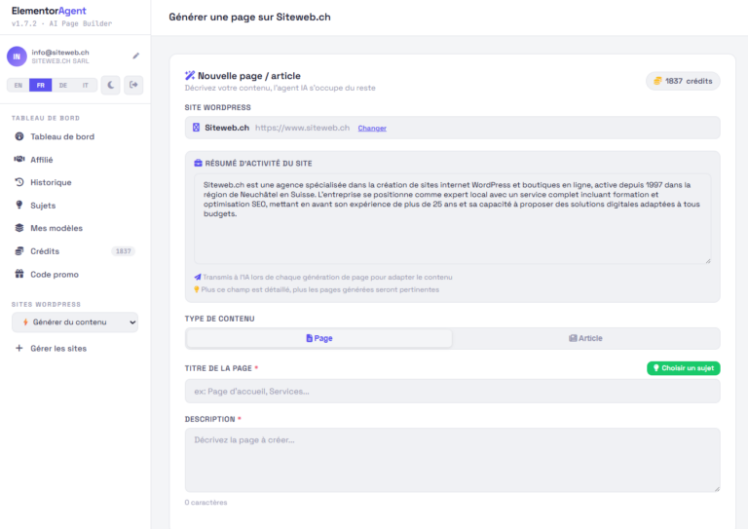This screenshot has width=748, height=529.
Task: Expand the Générer du contenu dropdown
Action: click(x=75, y=322)
